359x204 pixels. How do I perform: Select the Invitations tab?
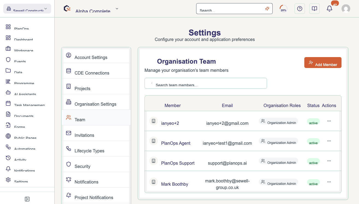tap(96, 133)
